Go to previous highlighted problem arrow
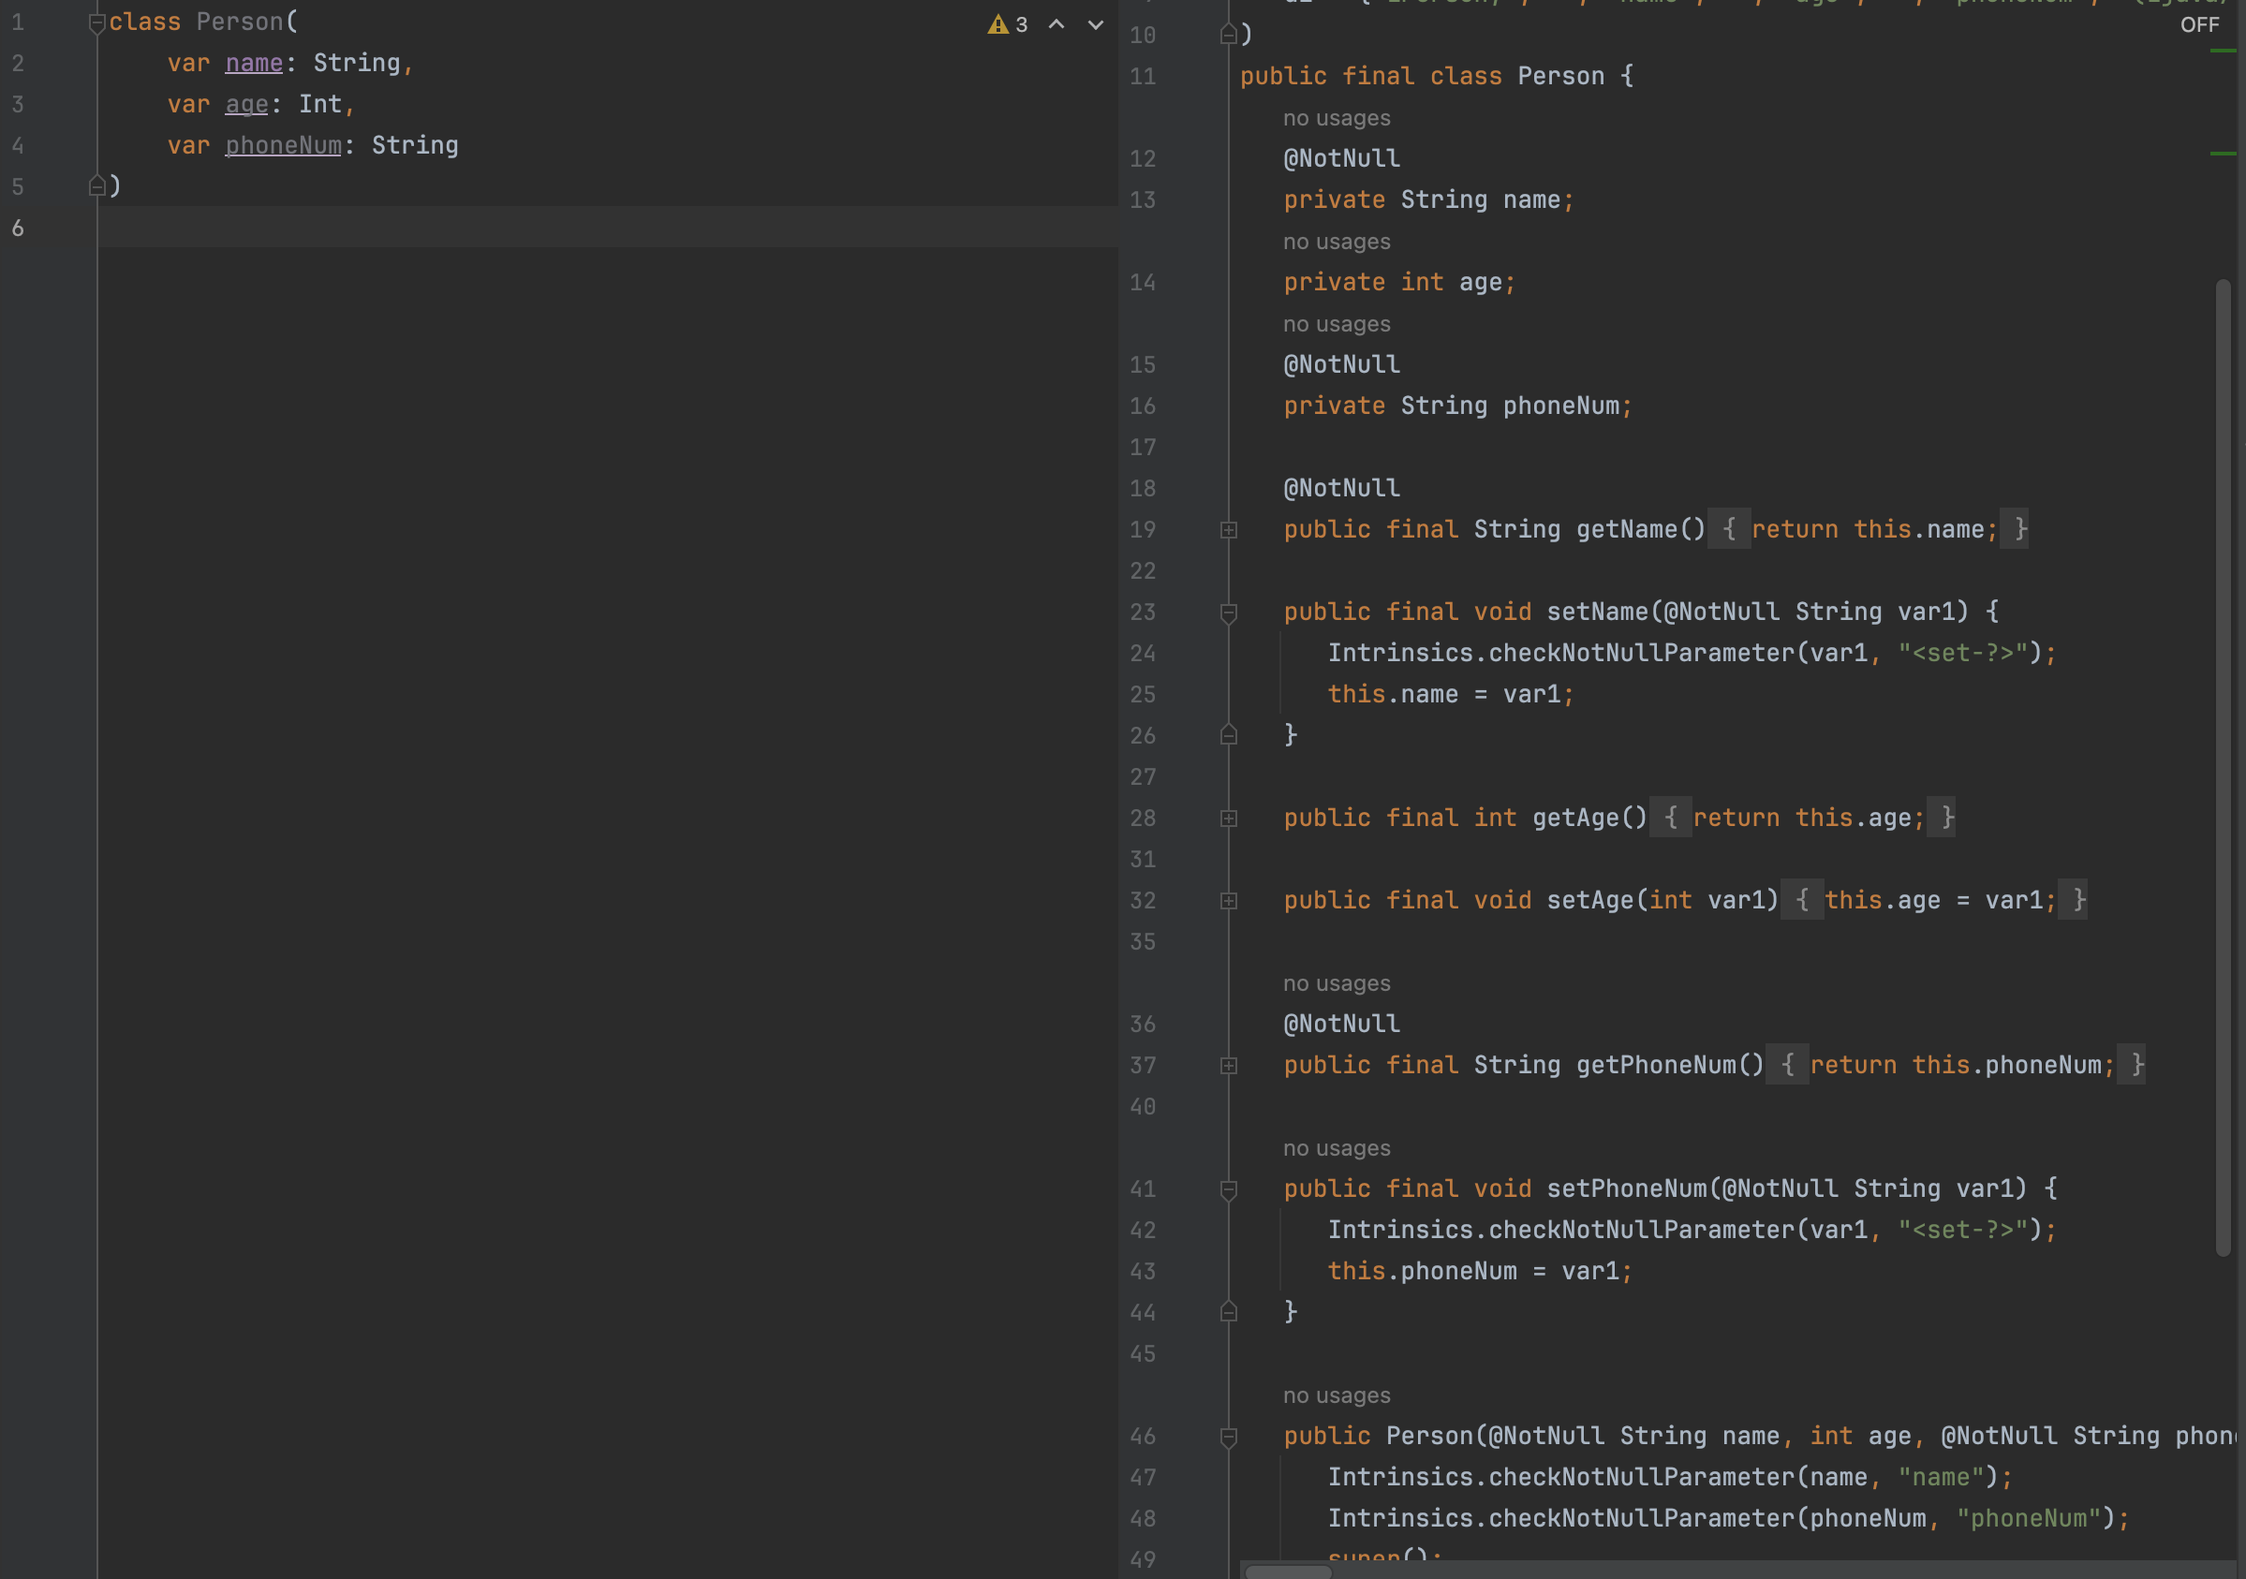Screen dimensions: 2246x1579 coord(1057,24)
